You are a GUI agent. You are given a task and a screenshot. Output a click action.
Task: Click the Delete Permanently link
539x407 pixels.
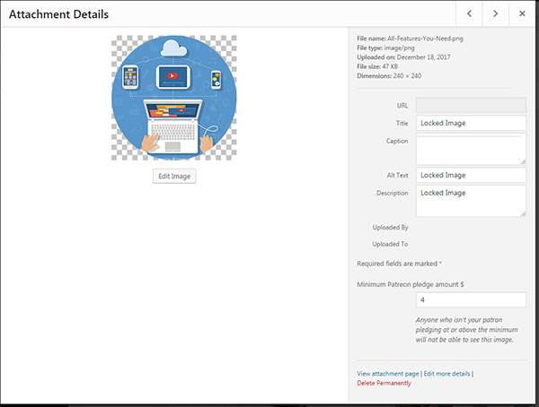[x=384, y=383]
